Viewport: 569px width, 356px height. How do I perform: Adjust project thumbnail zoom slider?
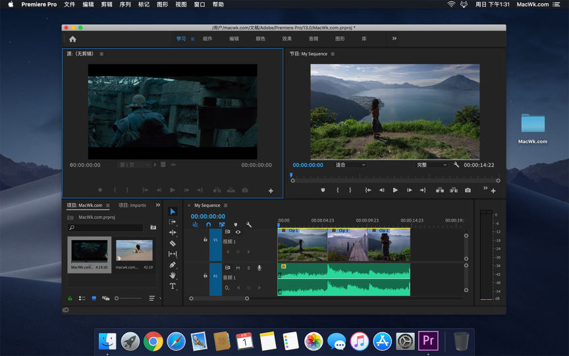click(x=128, y=298)
